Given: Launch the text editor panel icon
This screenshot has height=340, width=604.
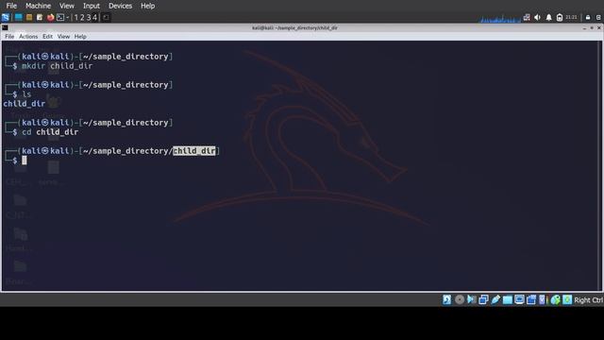Looking at the screenshot, I should point(40,17).
